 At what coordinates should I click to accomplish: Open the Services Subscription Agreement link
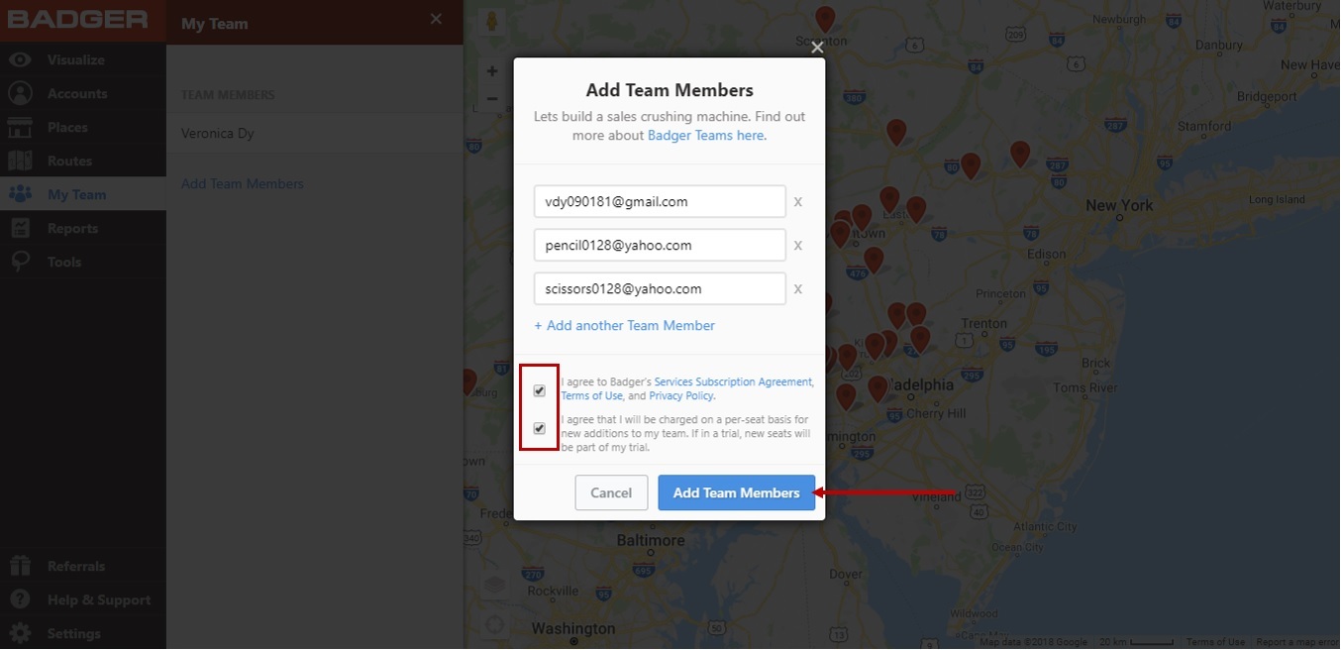click(x=733, y=381)
